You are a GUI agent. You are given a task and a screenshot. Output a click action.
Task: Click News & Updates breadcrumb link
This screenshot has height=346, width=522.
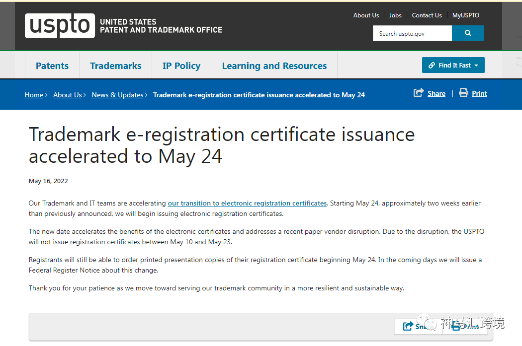click(117, 95)
